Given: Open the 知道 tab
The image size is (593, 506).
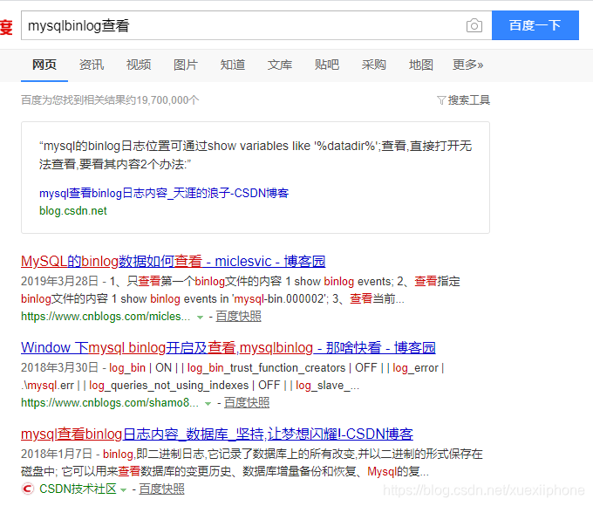Looking at the screenshot, I should 233,65.
